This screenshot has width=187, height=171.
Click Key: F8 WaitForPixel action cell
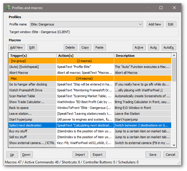(x=85, y=143)
